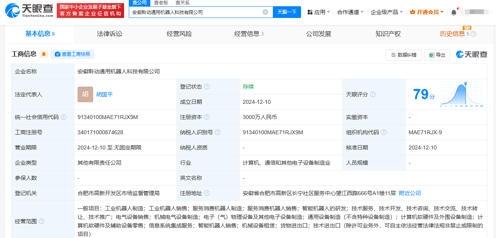Viewport: 496px width, 238px height.
Task: Switch to the 法律诉讼 tab
Action: pyautogui.click(x=110, y=34)
